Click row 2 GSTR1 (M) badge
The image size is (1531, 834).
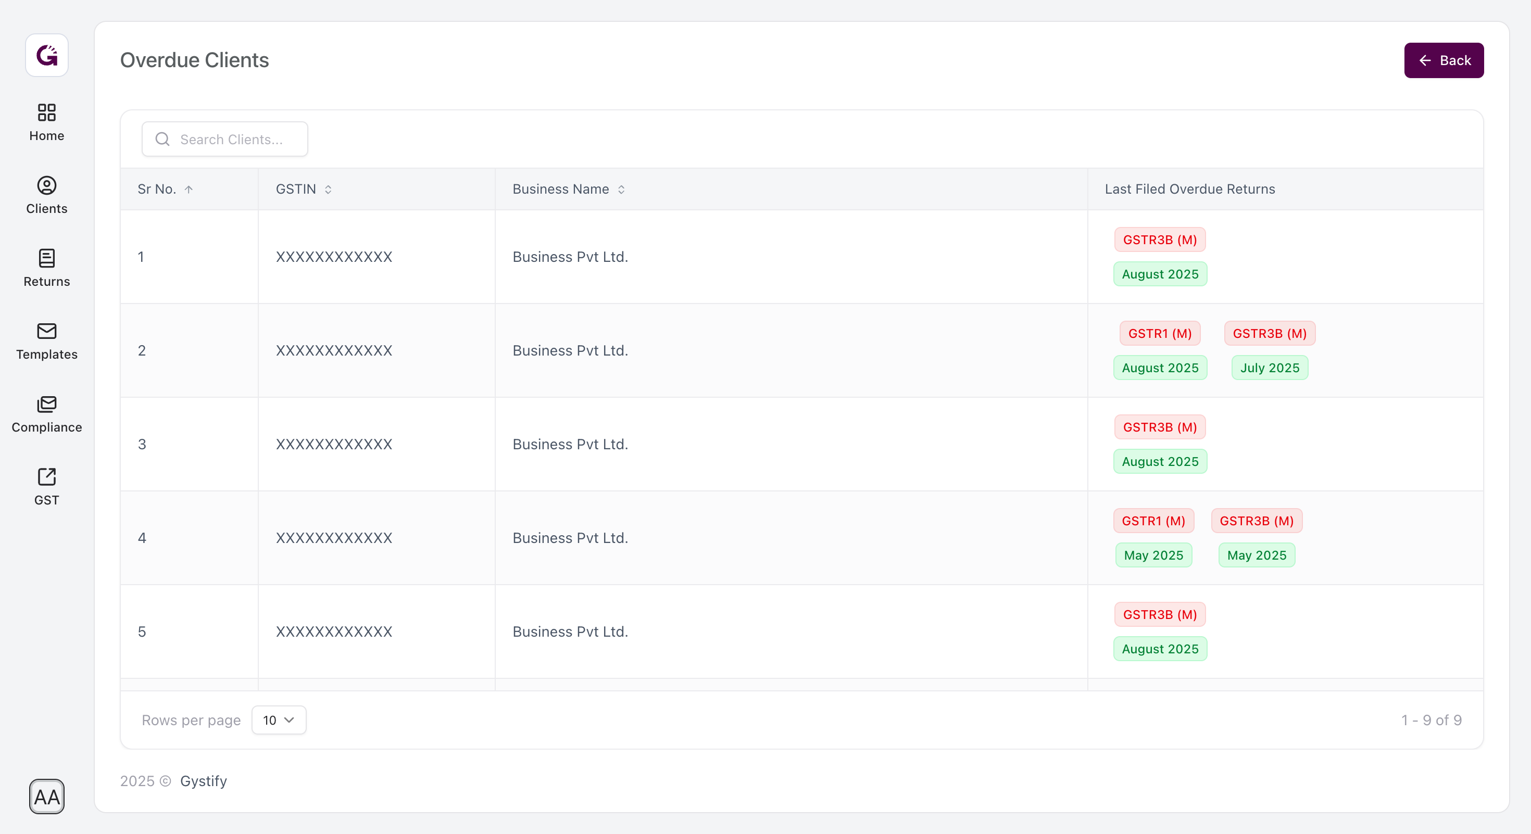pyautogui.click(x=1160, y=333)
